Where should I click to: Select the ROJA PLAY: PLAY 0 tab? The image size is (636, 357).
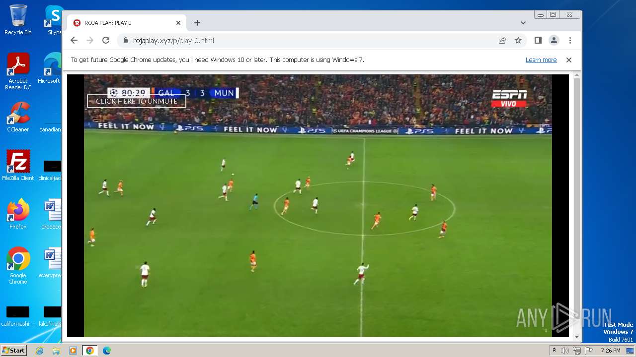tap(127, 23)
